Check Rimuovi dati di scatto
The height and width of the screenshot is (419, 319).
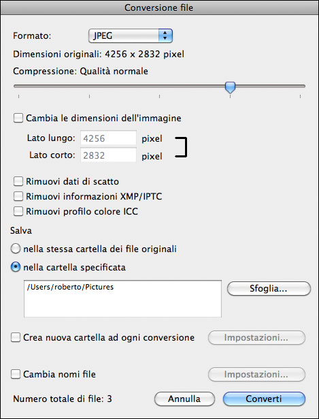point(18,181)
